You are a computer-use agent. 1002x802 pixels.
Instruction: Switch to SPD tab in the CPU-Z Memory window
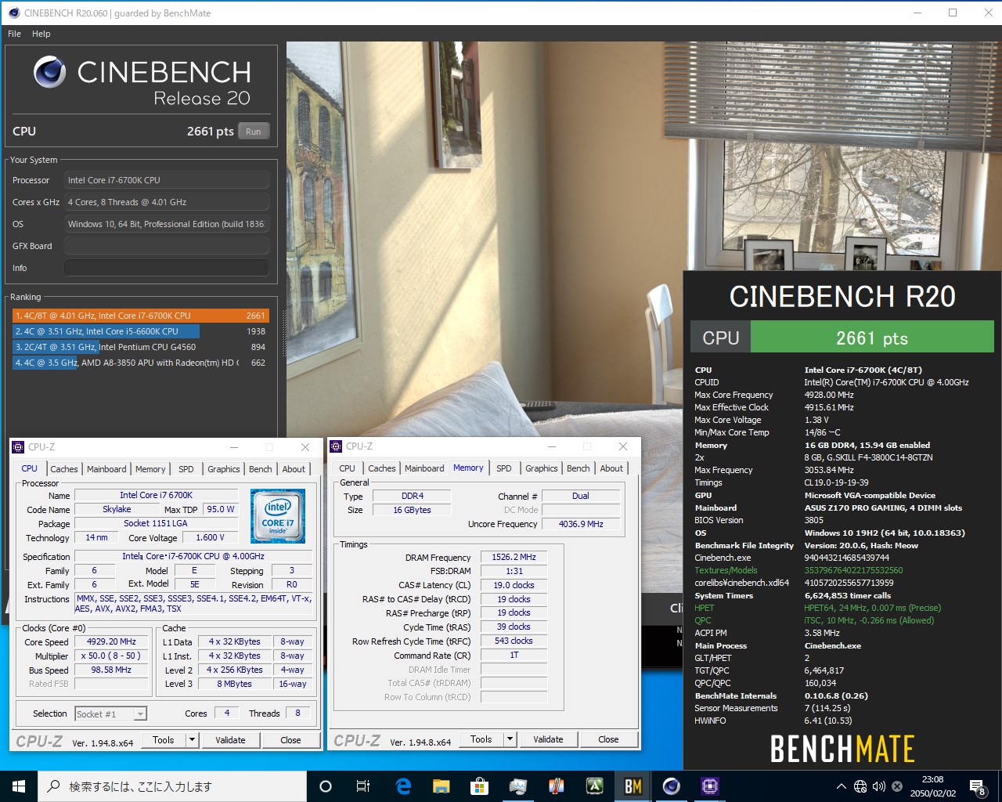504,468
